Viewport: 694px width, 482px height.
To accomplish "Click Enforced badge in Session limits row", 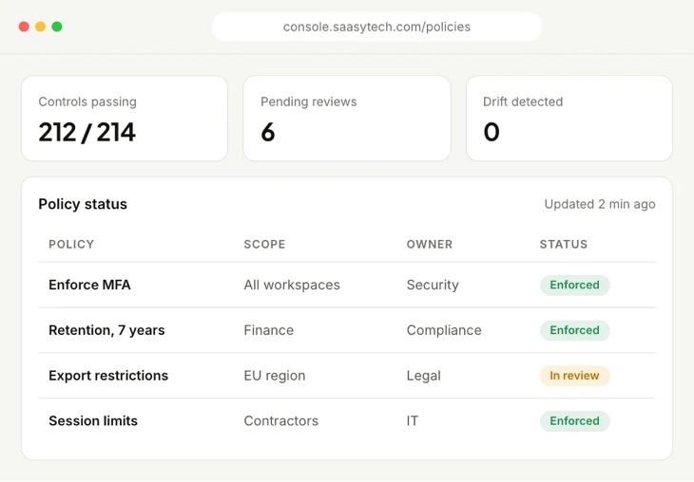I will [x=574, y=421].
